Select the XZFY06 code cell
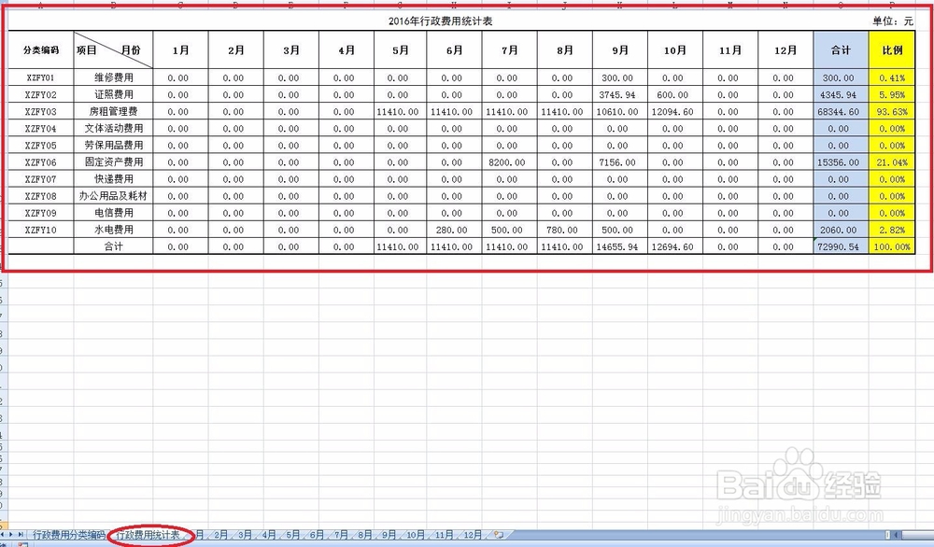Image resolution: width=934 pixels, height=547 pixels. [40, 161]
